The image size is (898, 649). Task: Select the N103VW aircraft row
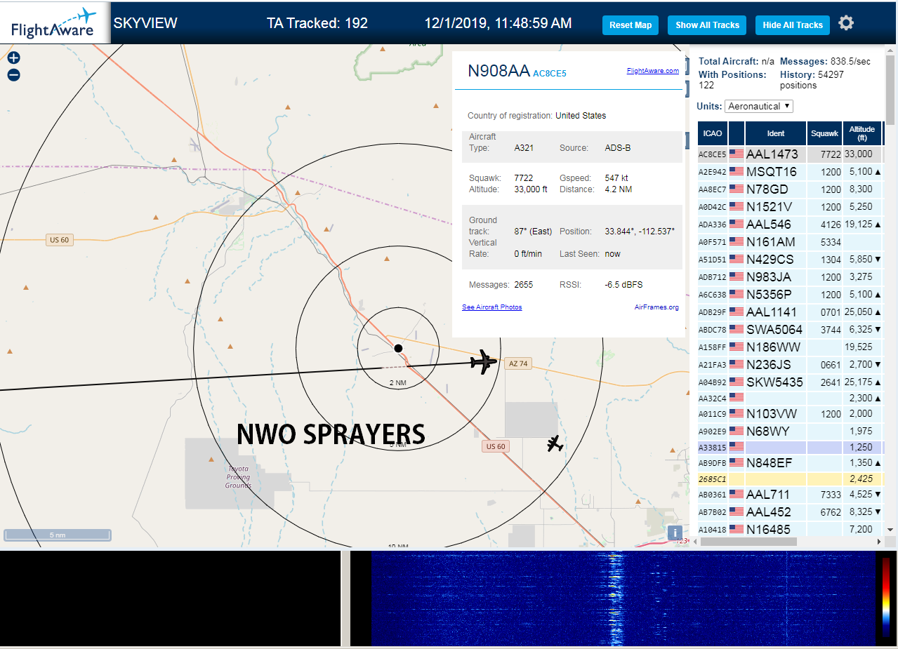790,414
